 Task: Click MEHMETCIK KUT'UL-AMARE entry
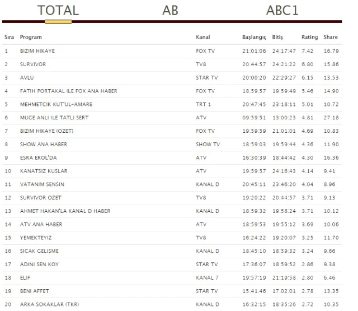pyautogui.click(x=56, y=104)
